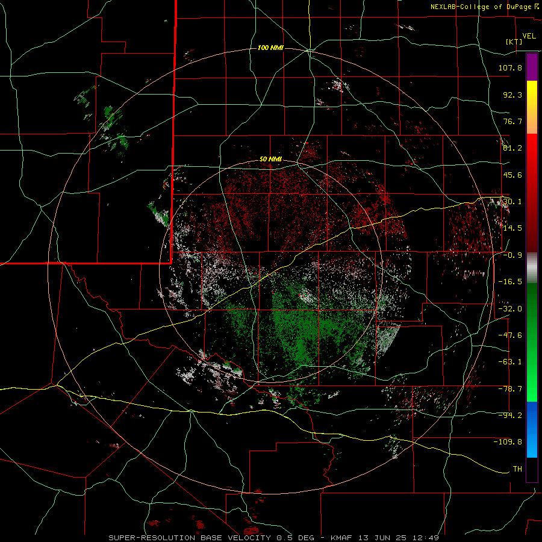The width and height of the screenshot is (542, 542).
Task: Click the TH threshold label
Action: [x=517, y=469]
